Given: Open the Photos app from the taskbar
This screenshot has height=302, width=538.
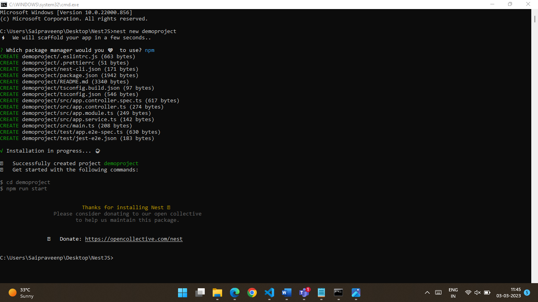Looking at the screenshot, I should (356, 293).
